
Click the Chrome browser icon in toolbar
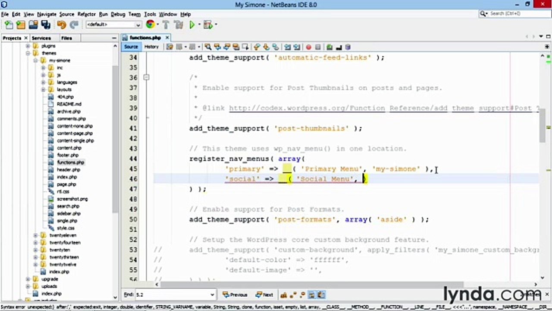click(150, 25)
